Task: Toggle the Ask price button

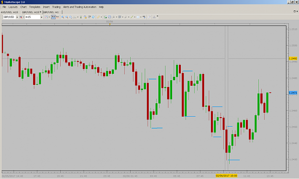Action: tap(57, 17)
